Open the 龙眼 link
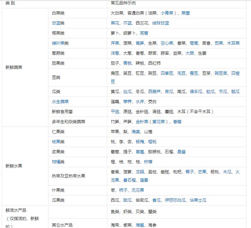The height and width of the screenshot is (228, 251). click(140, 172)
